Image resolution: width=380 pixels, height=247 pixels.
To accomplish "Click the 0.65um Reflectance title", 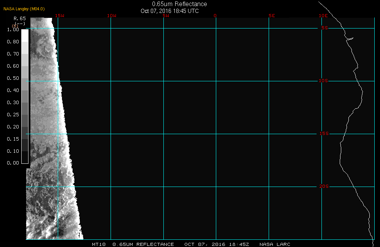I will click(x=179, y=4).
